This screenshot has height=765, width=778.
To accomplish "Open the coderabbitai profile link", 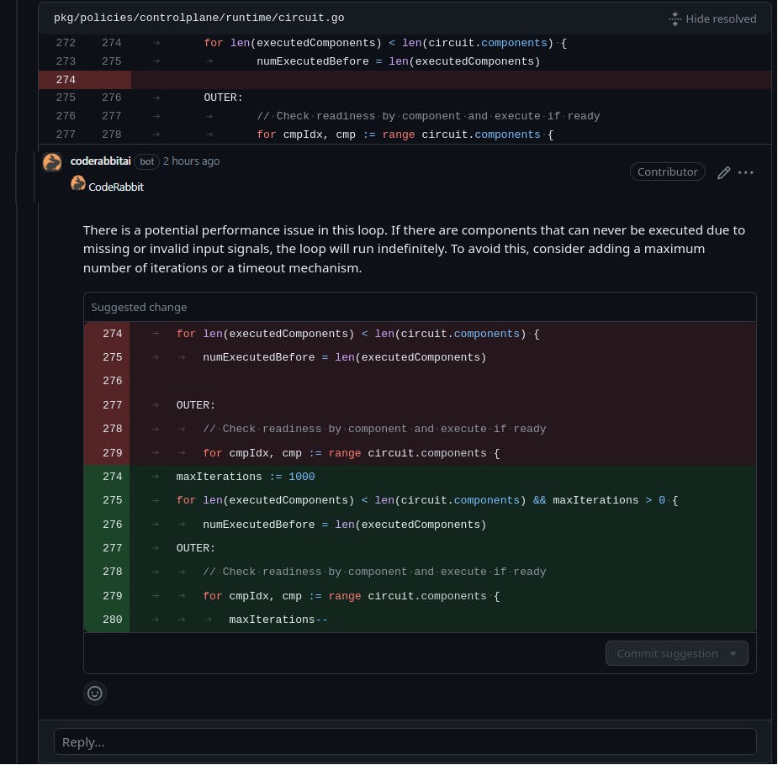I will pos(100,161).
